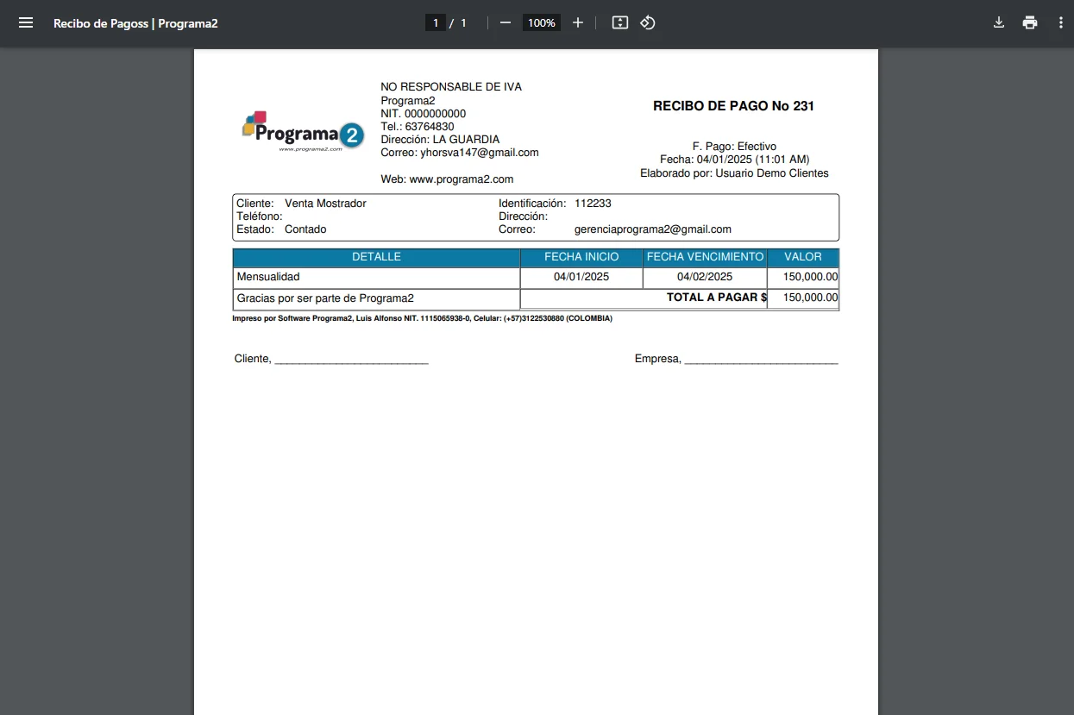Click the Cliente signature line
The height and width of the screenshot is (715, 1074).
tap(350, 360)
